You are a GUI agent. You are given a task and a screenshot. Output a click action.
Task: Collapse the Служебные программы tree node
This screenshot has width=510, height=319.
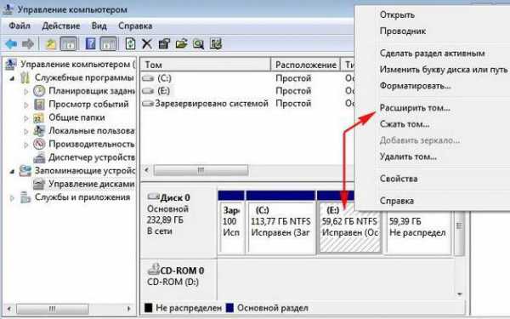12,78
